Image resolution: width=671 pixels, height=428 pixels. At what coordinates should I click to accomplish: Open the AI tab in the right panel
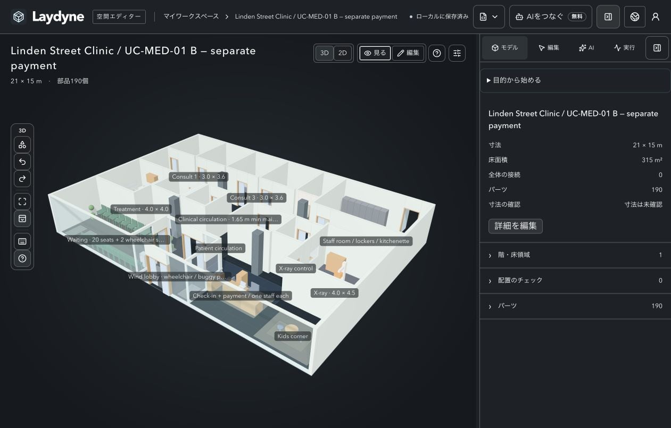(x=586, y=48)
